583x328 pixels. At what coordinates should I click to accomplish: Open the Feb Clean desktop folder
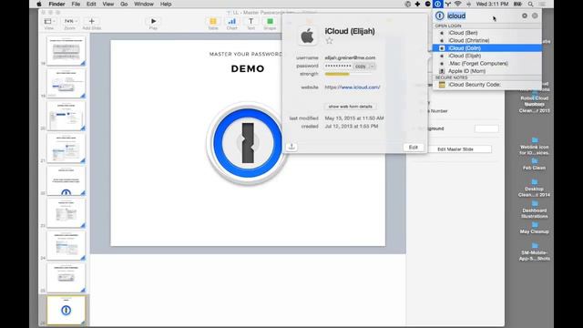(535, 164)
